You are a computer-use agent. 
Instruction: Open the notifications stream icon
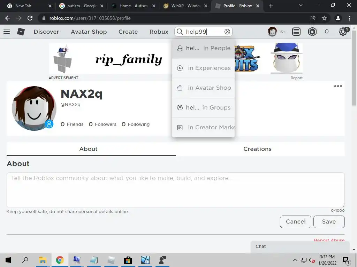point(296,32)
